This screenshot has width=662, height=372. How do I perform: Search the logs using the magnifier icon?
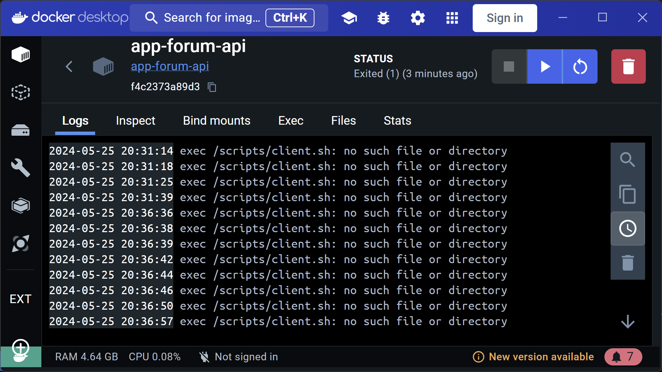[x=628, y=160]
